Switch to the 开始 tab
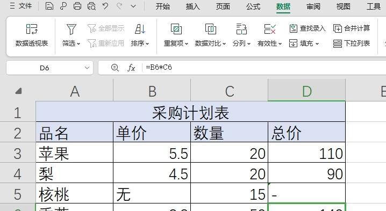Viewport: 386px width, 211px height. tap(163, 6)
